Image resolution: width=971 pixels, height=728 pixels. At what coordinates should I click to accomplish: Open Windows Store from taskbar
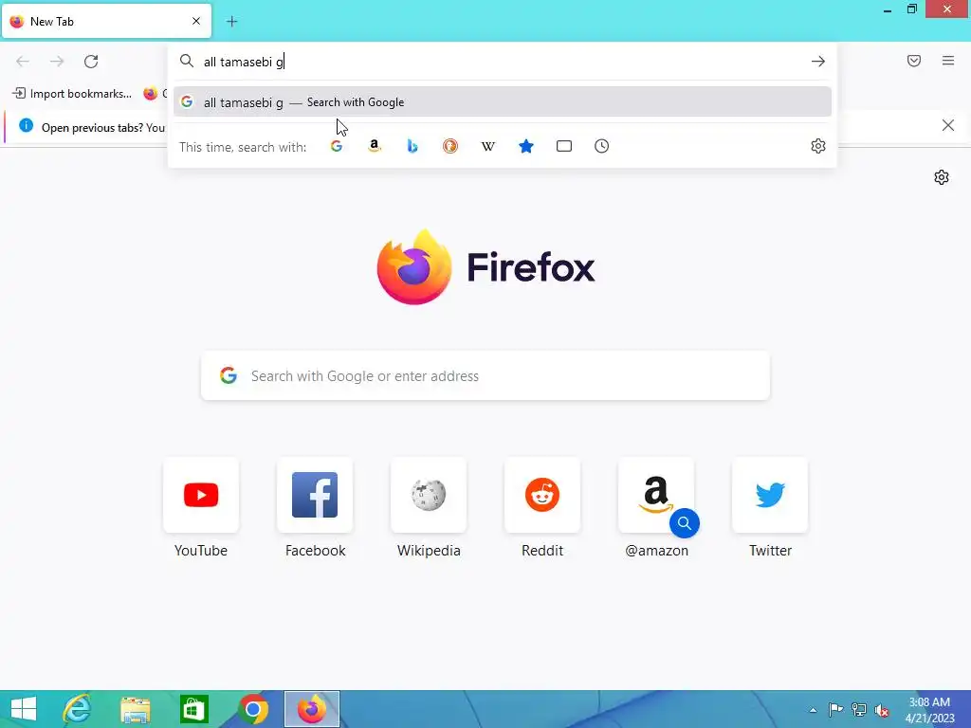pyautogui.click(x=193, y=709)
